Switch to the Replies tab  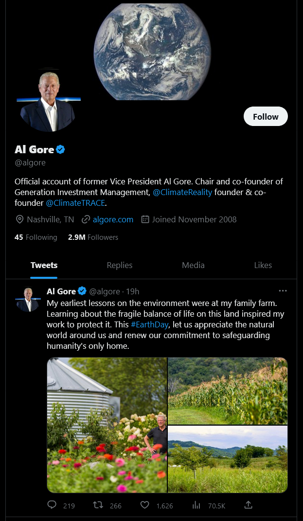[120, 265]
